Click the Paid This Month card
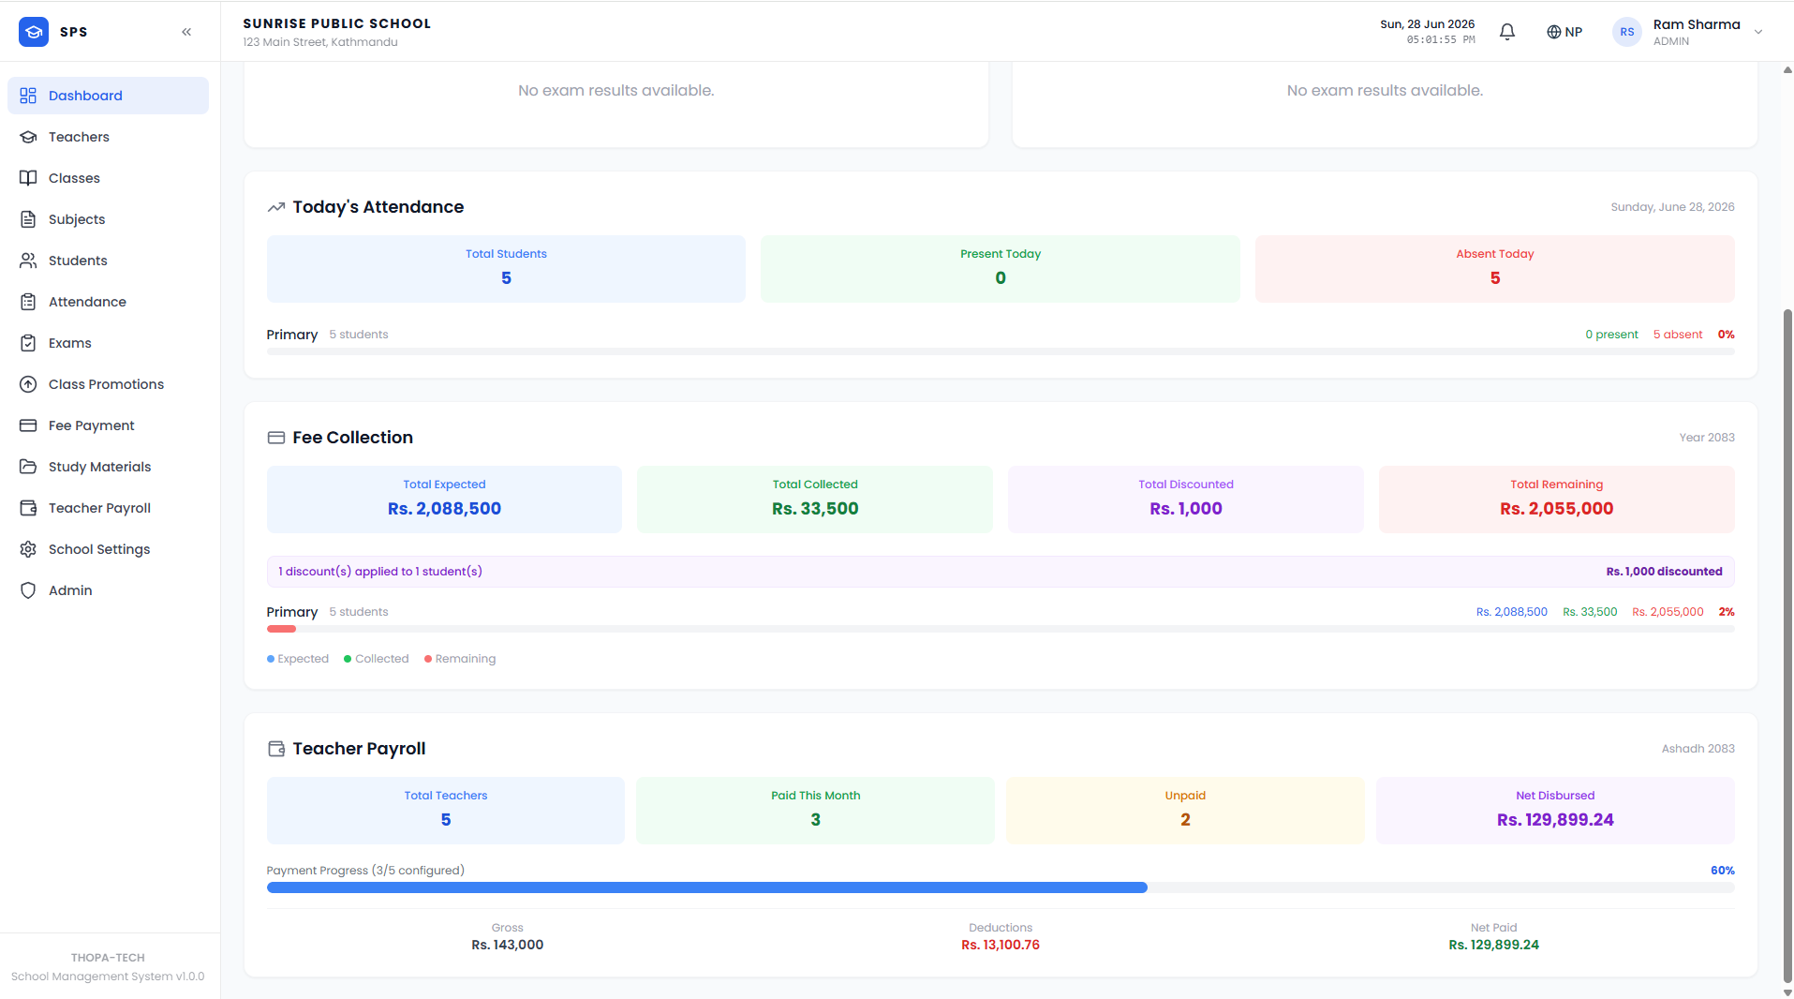Image resolution: width=1794 pixels, height=999 pixels. coord(815,811)
